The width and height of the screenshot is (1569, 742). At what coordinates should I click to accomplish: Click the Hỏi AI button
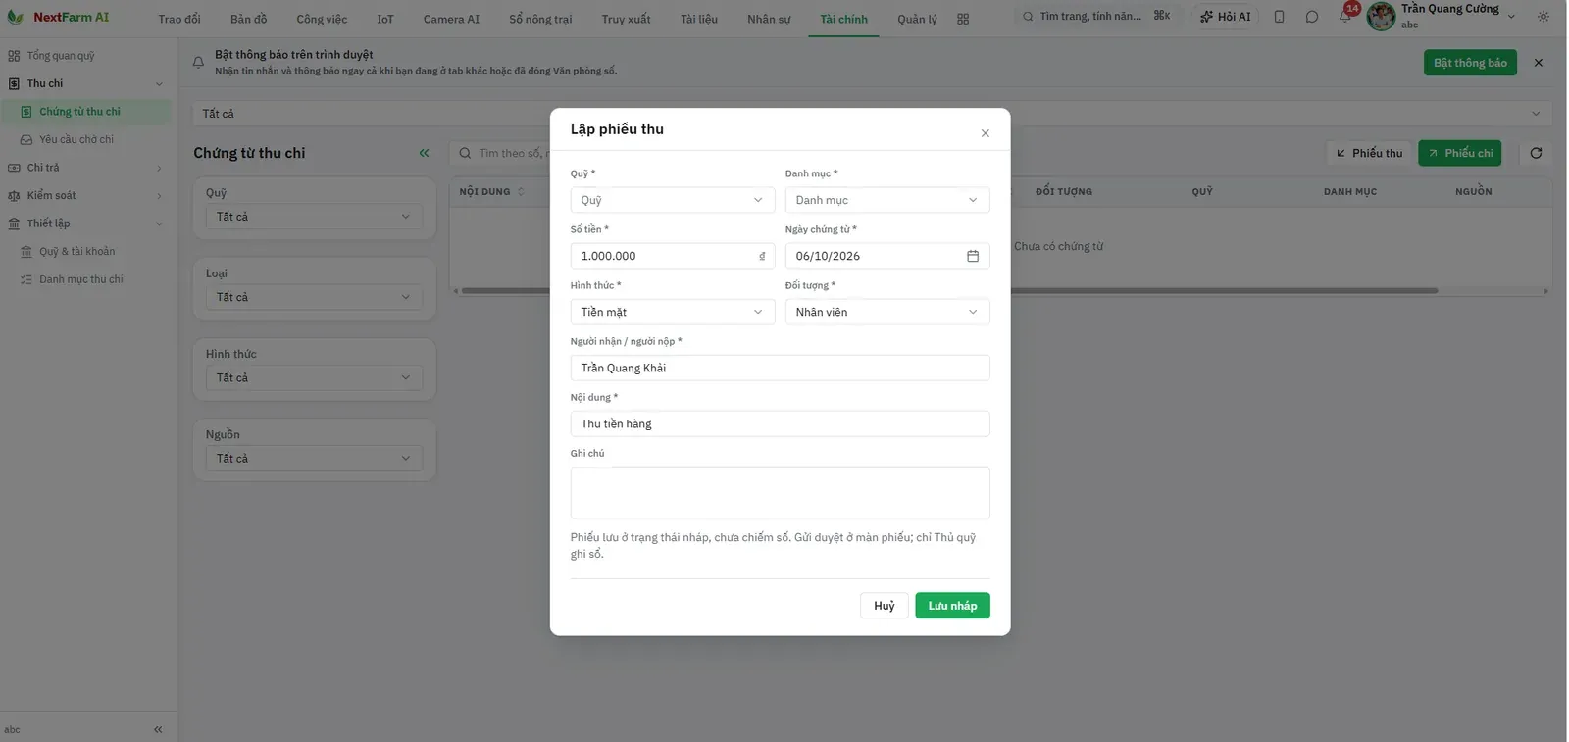[1225, 17]
